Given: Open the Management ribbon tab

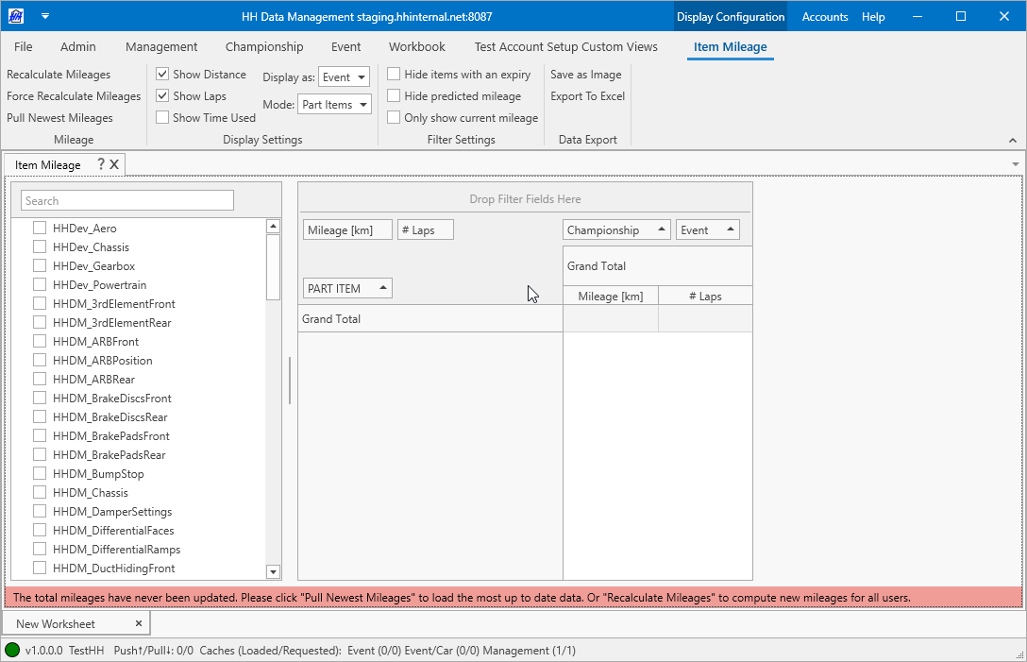Looking at the screenshot, I should pyautogui.click(x=161, y=46).
